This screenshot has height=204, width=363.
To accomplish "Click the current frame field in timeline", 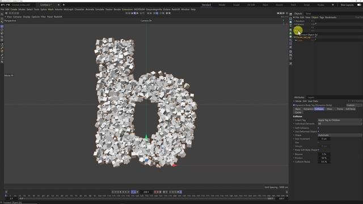I will click(146, 192).
